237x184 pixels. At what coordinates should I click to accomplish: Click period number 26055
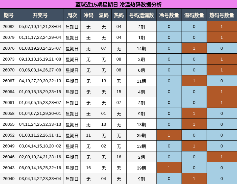click(x=9, y=124)
